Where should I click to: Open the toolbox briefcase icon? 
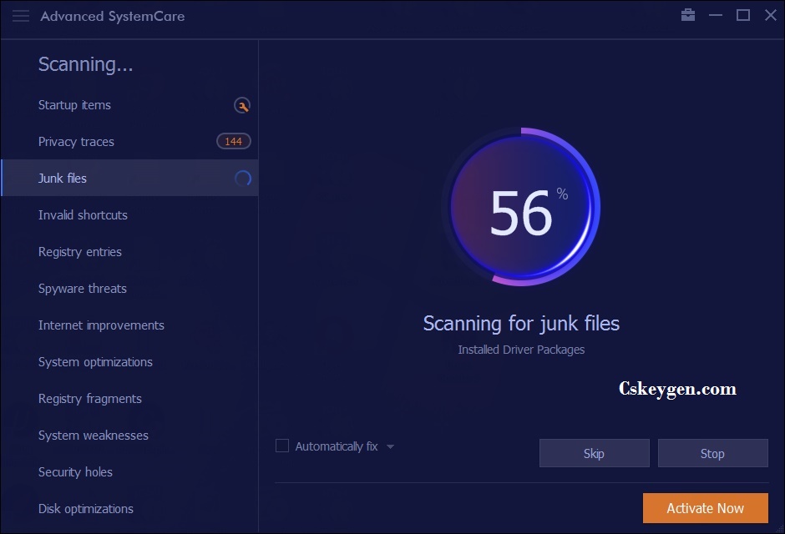coord(688,15)
